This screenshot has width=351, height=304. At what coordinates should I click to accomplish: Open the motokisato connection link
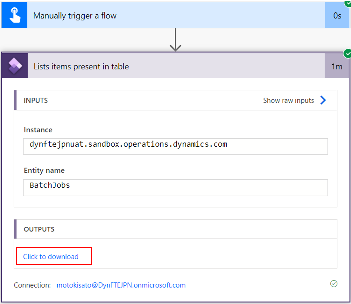pyautogui.click(x=121, y=285)
